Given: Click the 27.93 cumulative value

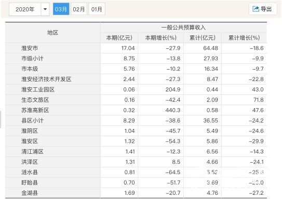Looking at the screenshot, I should (x=211, y=59).
